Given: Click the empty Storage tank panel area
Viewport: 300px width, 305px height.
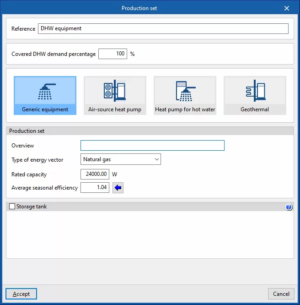Looking at the screenshot, I should [150, 234].
